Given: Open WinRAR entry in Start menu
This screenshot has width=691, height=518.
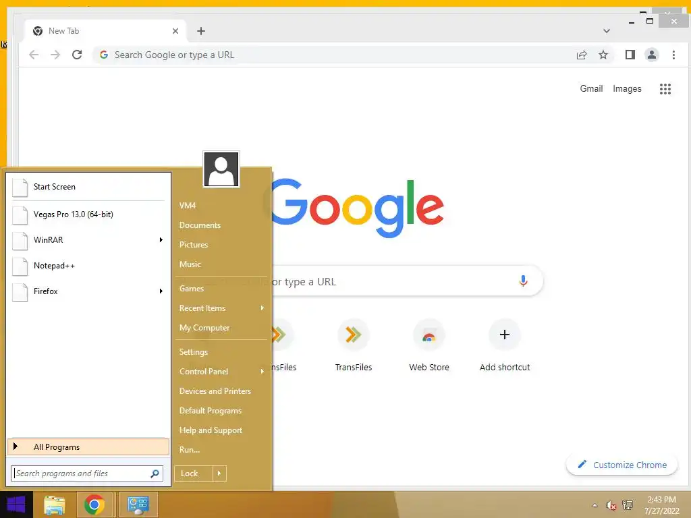Looking at the screenshot, I should (88, 240).
